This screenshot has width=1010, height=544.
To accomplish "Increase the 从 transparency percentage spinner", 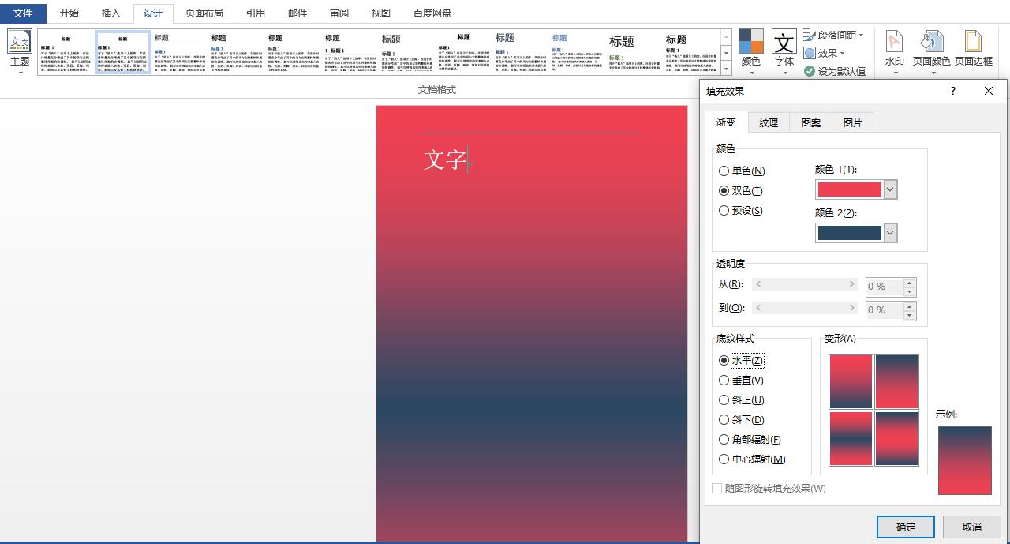I will click(909, 282).
